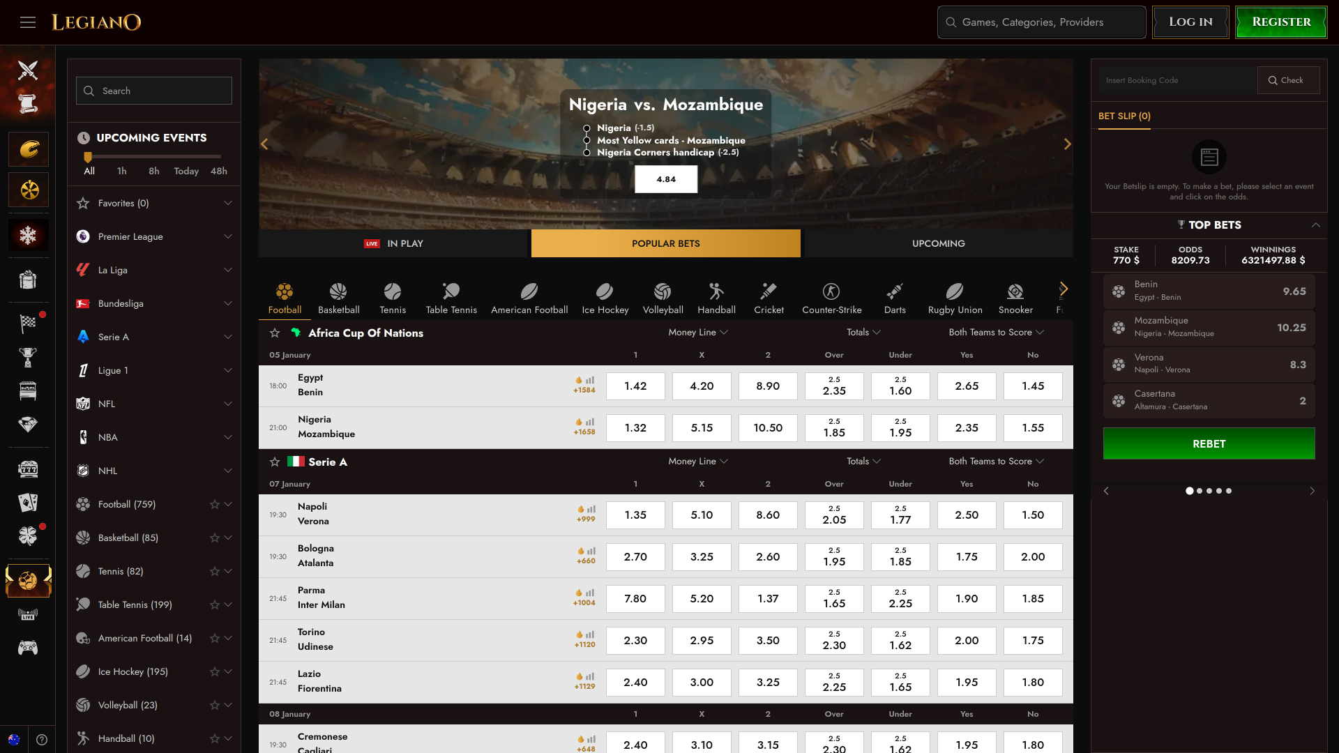This screenshot has width=1339, height=753.
Task: Expand the Premier League list
Action: [x=227, y=237]
